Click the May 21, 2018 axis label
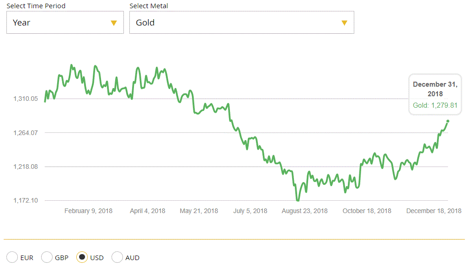 (199, 211)
